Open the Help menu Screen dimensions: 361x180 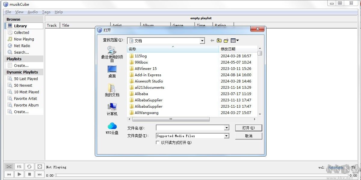tap(59, 12)
